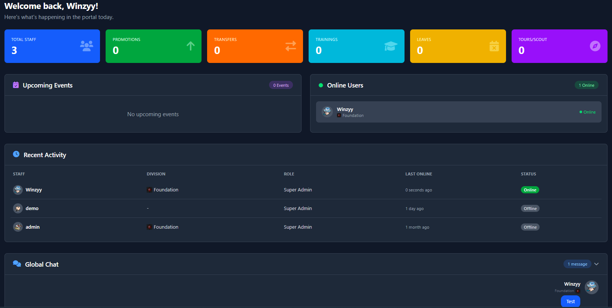
Task: Click admin's avatar in Recent Activity
Action: point(18,227)
